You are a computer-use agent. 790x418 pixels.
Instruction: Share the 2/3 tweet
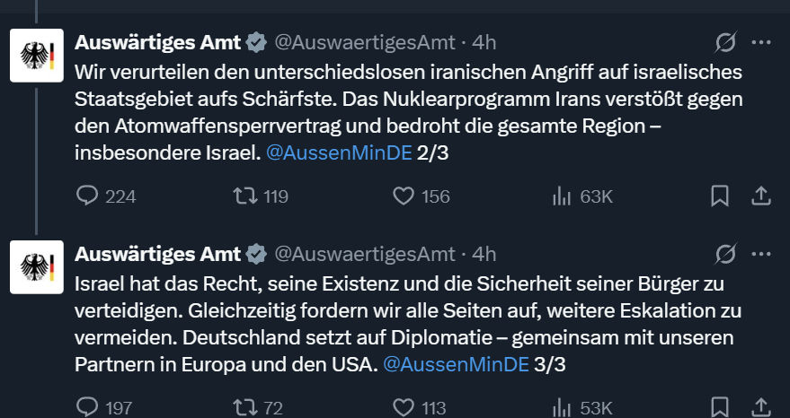tap(761, 196)
